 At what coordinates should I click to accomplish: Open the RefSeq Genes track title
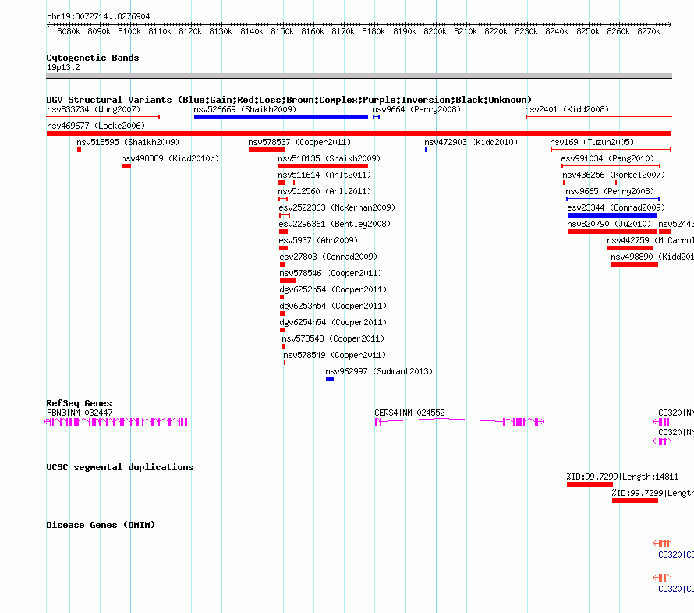coord(79,403)
